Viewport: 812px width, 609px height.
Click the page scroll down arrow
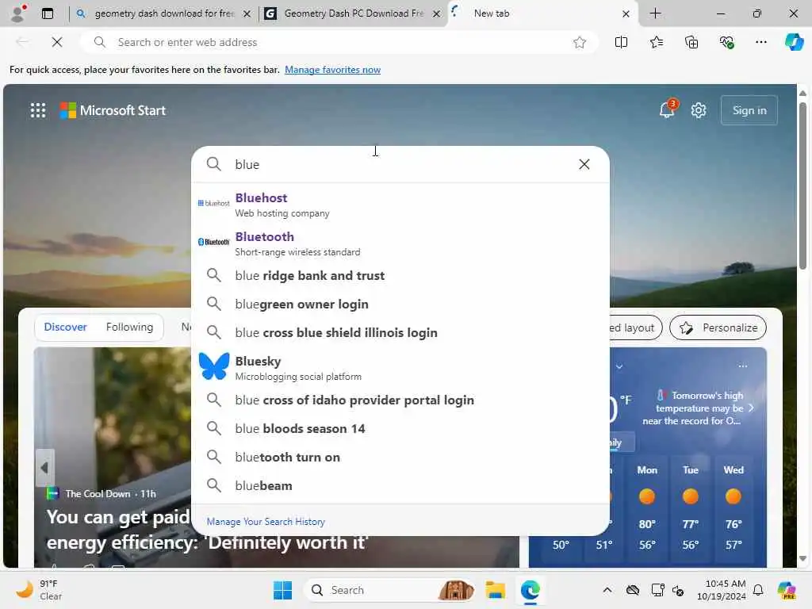[802, 558]
